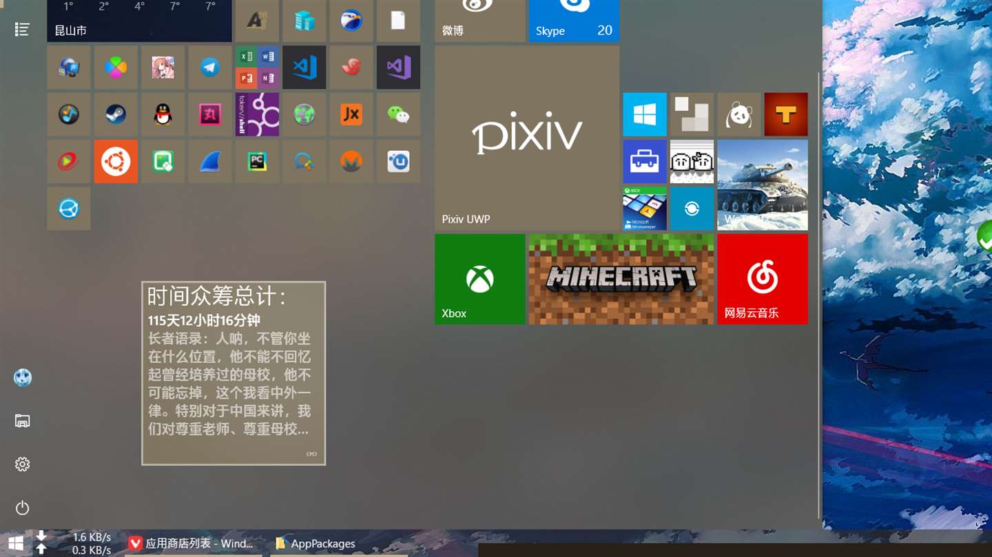Launch the Minecraft tile
This screenshot has height=557, width=992.
coord(621,279)
